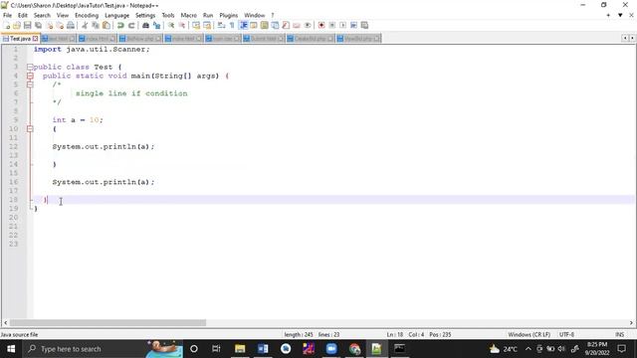Open Find dialog with binoculars icon
637x358 pixels.
point(145,26)
